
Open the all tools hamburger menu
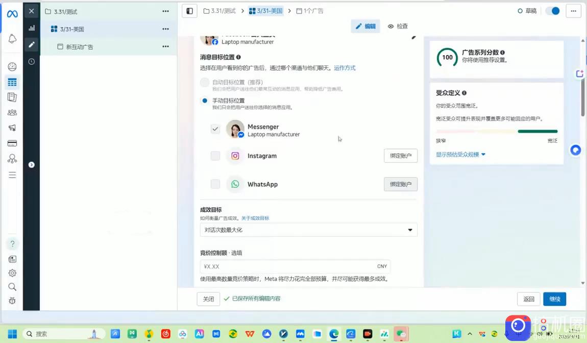click(x=12, y=175)
